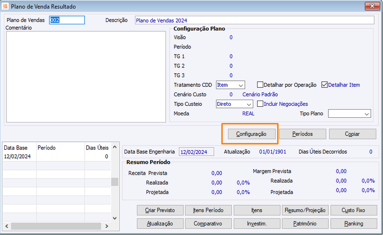Toggle Incluir Negociações checkbox

pyautogui.click(x=260, y=104)
